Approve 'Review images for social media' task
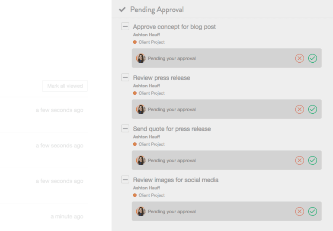This screenshot has height=231, width=333. pos(312,211)
